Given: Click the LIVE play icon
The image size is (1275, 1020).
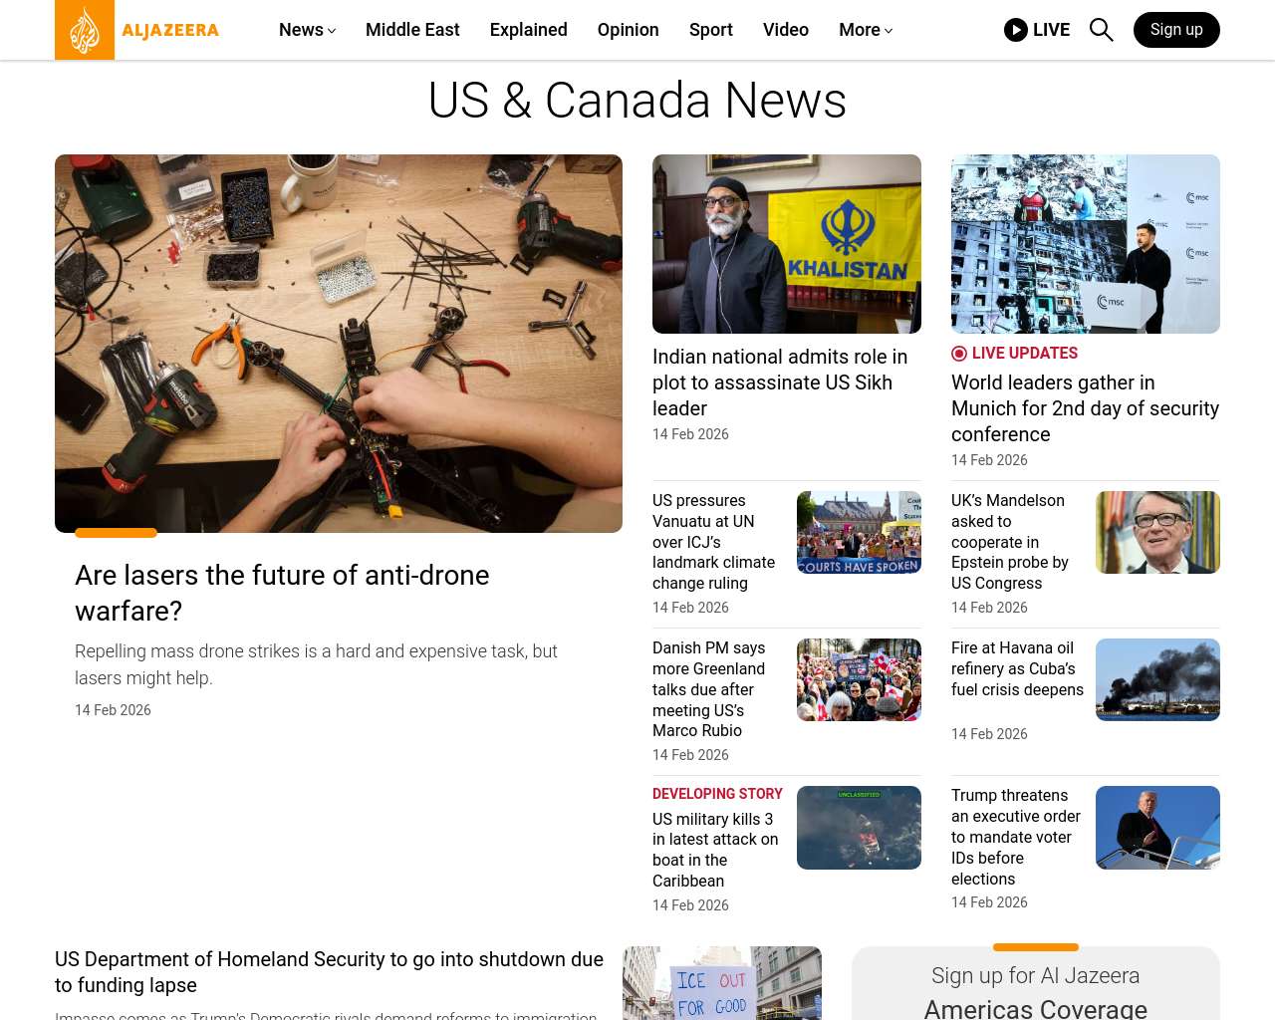Looking at the screenshot, I should 1016,30.
